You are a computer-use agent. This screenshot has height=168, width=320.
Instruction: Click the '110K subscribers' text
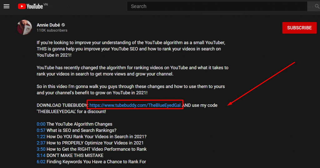pos(52,30)
